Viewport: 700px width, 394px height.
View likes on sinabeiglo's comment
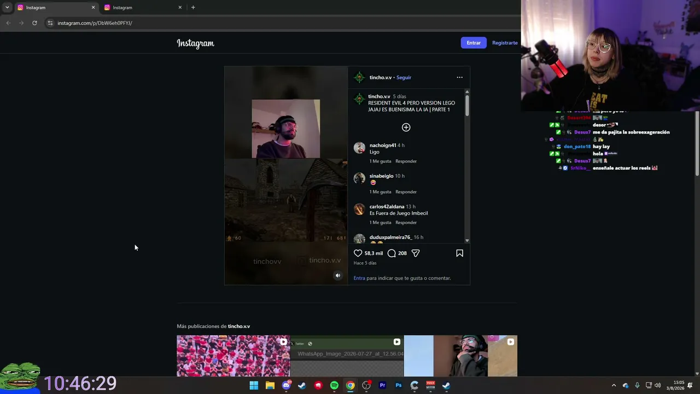coord(380,192)
